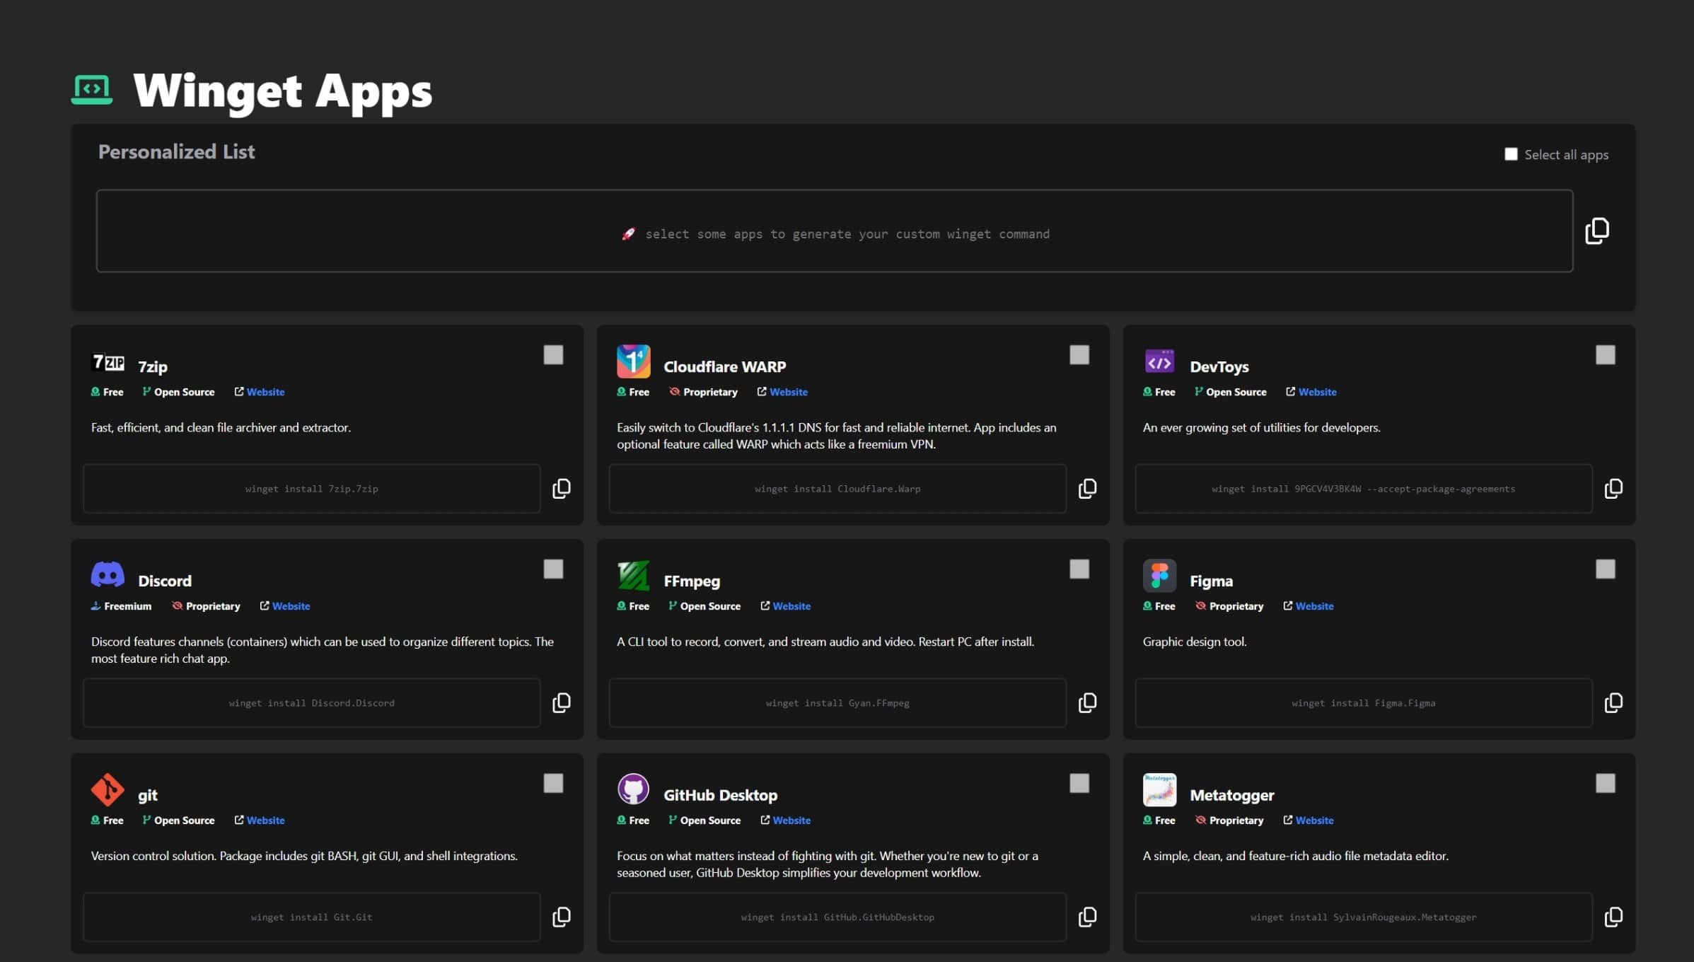
Task: Click the winget install 7zip.7zip box
Action: [x=312, y=489]
